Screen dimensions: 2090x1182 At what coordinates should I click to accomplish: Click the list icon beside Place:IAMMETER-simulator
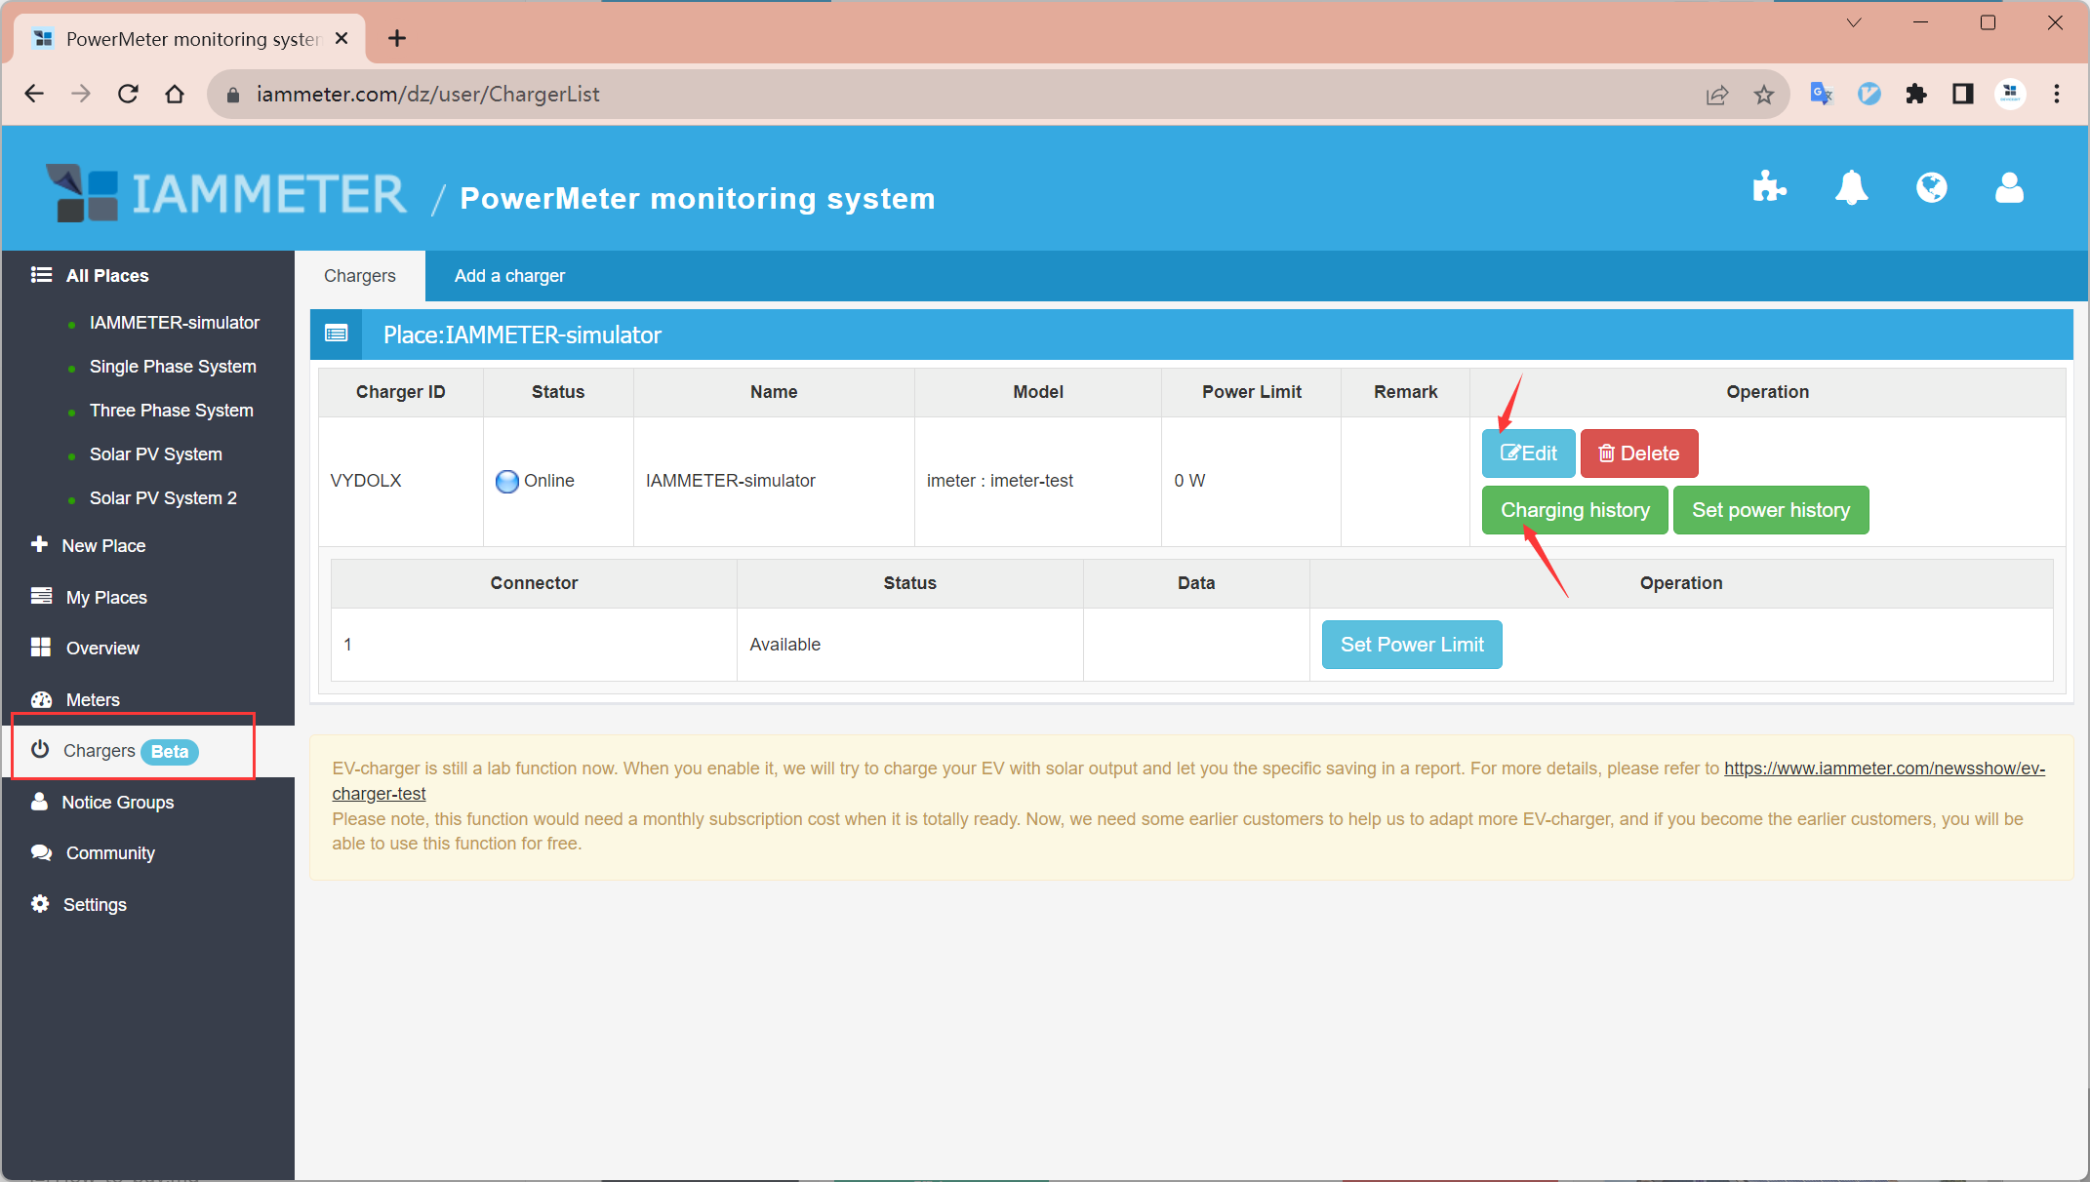(337, 335)
